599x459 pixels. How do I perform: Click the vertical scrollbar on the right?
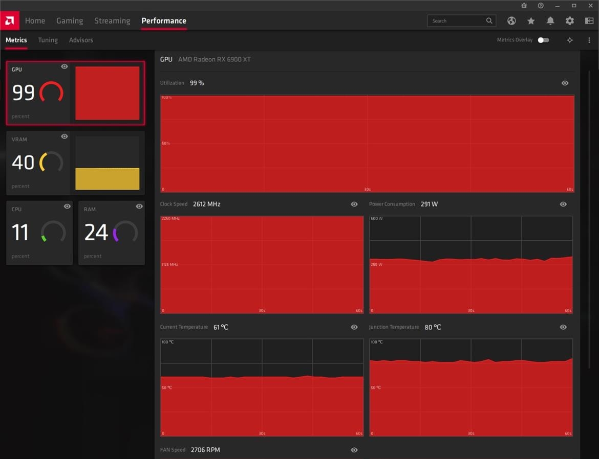589,204
